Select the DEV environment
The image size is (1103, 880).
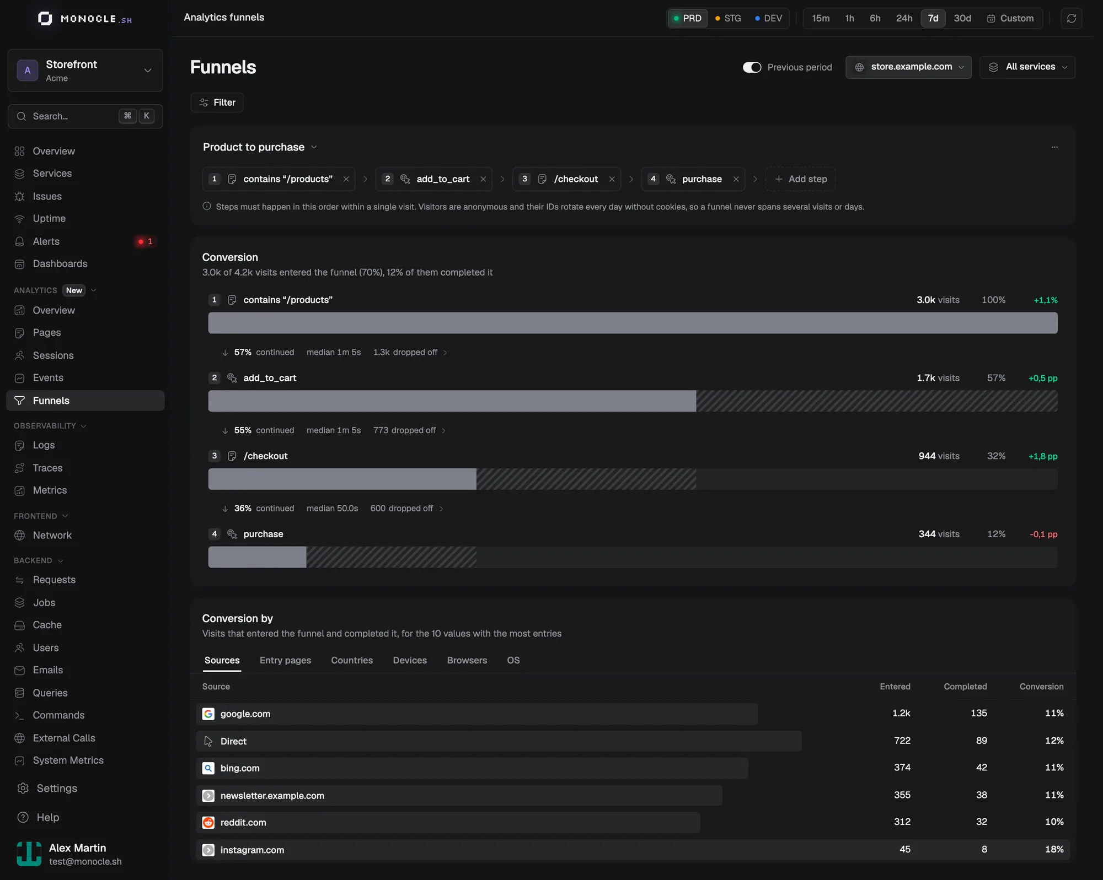tap(768, 18)
